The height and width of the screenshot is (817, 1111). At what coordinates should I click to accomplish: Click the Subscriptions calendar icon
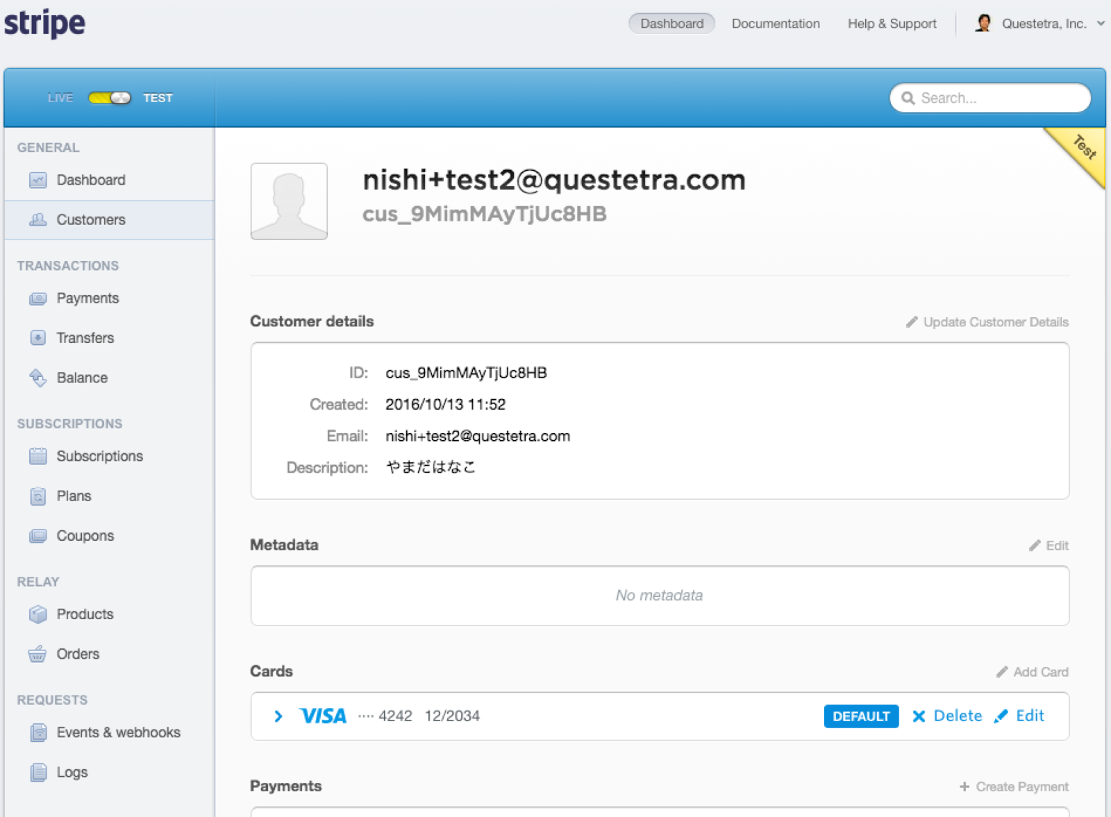pyautogui.click(x=37, y=456)
